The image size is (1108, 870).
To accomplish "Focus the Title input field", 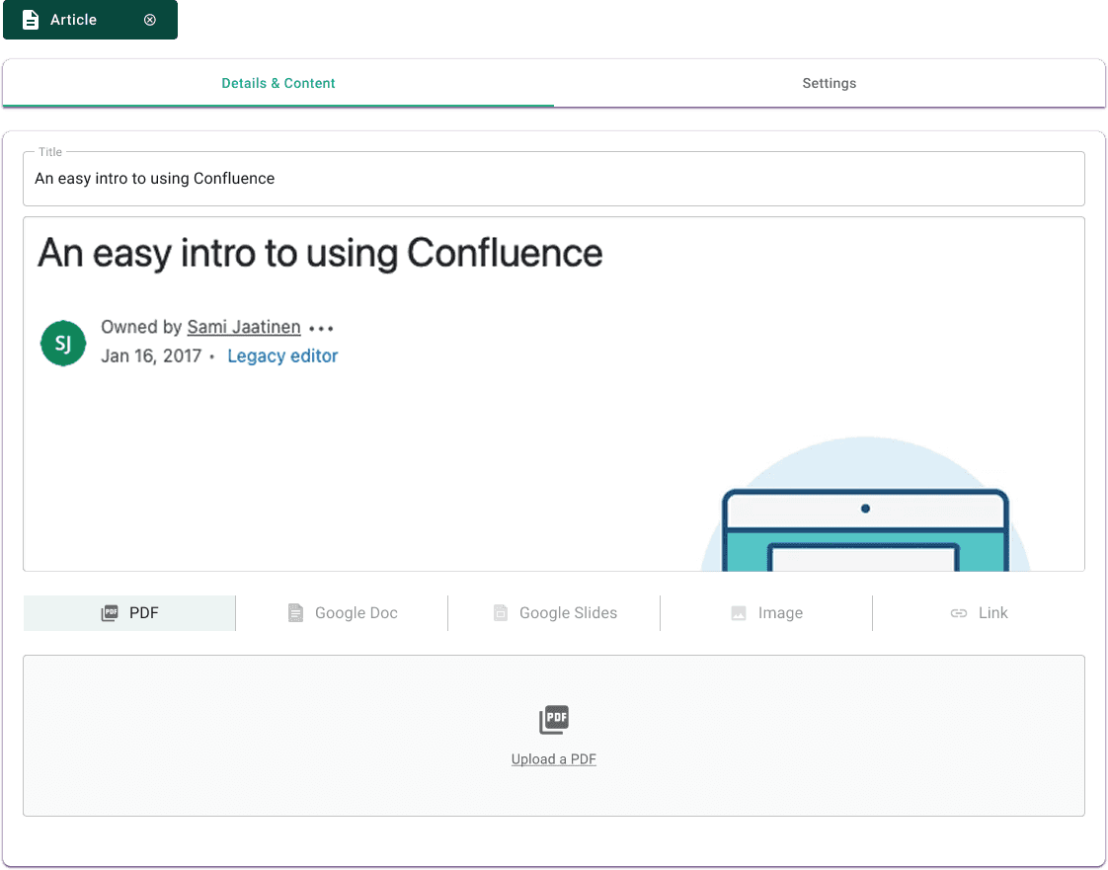I will click(554, 179).
